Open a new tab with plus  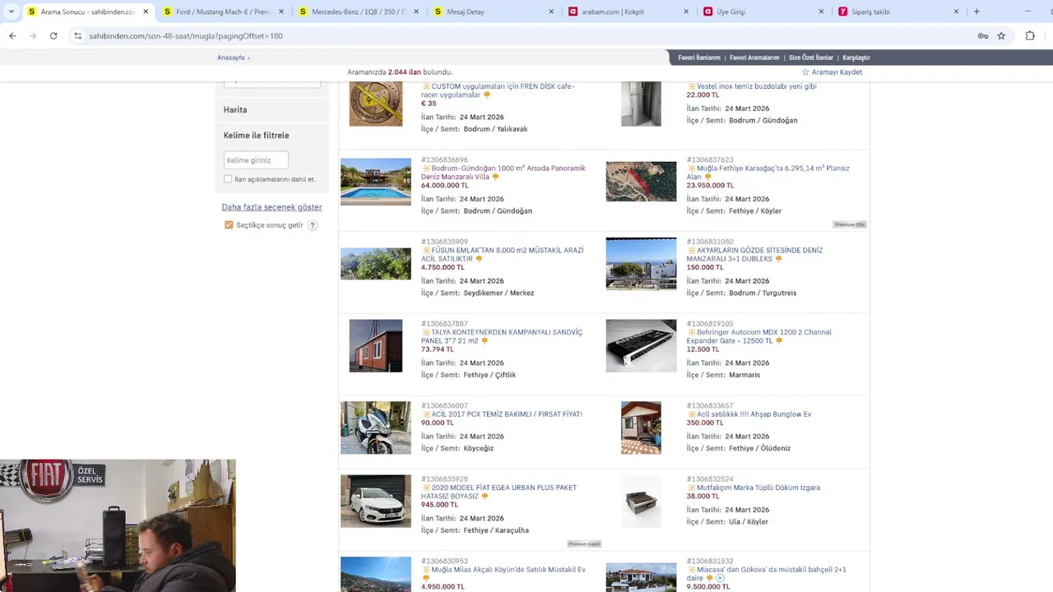[x=976, y=12]
